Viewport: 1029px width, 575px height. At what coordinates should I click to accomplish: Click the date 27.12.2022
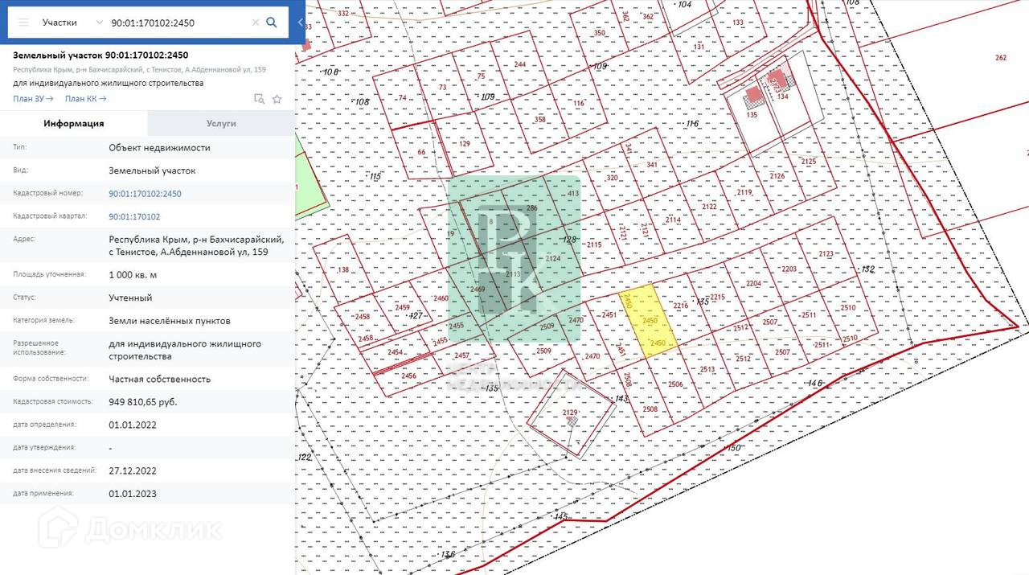click(133, 470)
